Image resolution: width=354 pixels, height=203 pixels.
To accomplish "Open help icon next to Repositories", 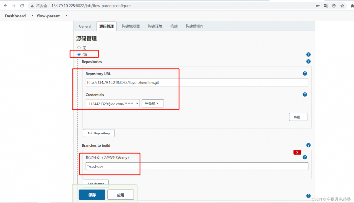I will point(308,62).
